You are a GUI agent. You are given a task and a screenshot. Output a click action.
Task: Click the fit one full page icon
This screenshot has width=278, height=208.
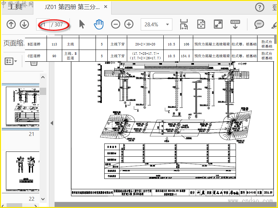(x=201, y=24)
